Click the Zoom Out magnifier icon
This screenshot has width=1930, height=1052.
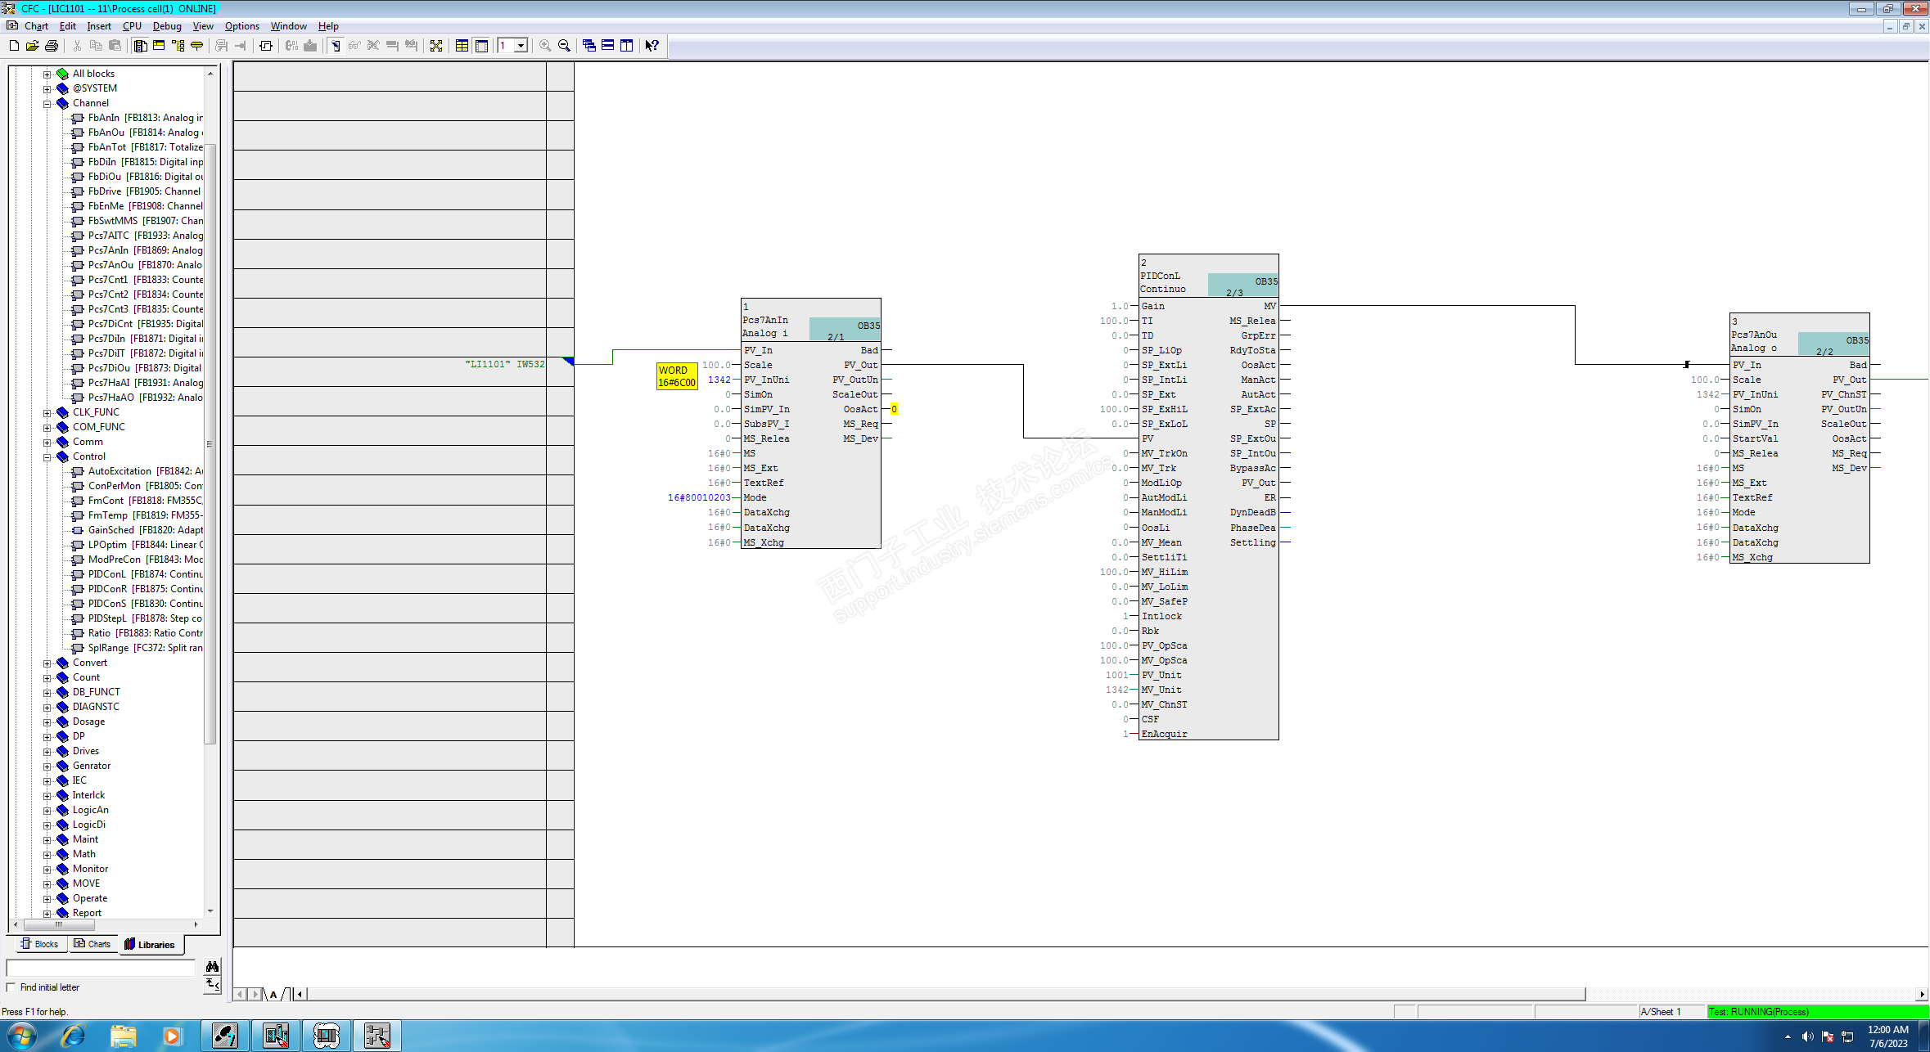[x=564, y=46]
